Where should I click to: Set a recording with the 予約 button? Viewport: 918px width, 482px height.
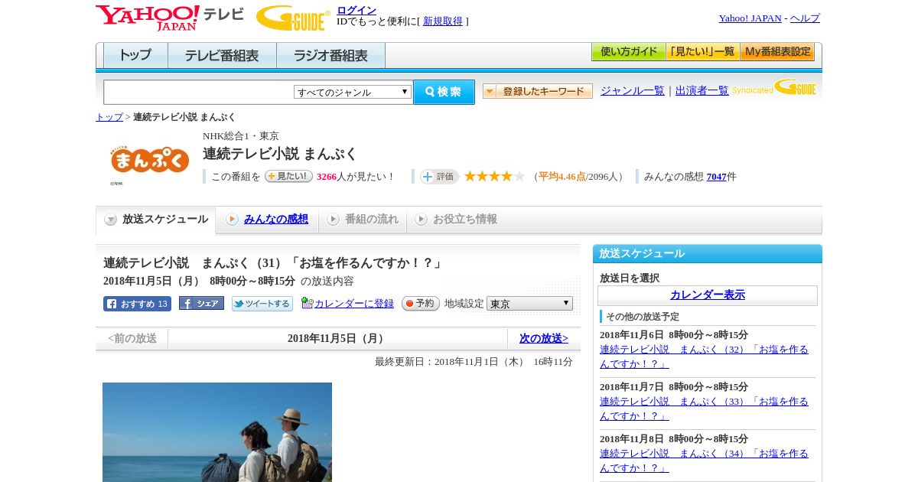(x=420, y=303)
